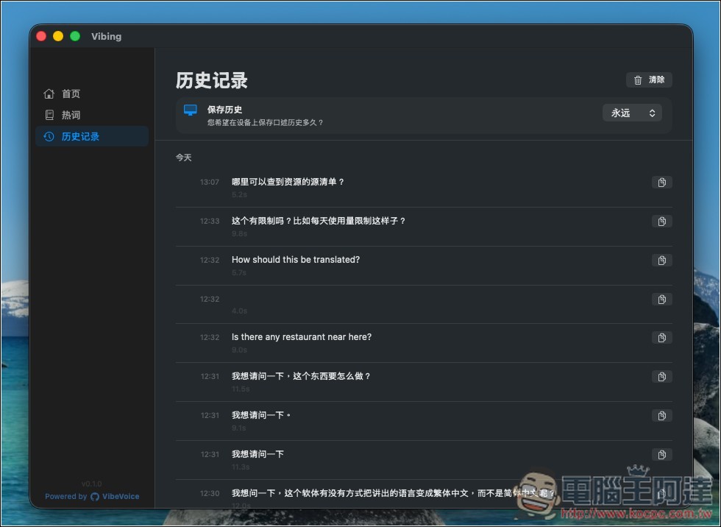Screen dimensions: 721x527
Task: Click the monitor icon in 保存历史 section
Action: point(190,110)
